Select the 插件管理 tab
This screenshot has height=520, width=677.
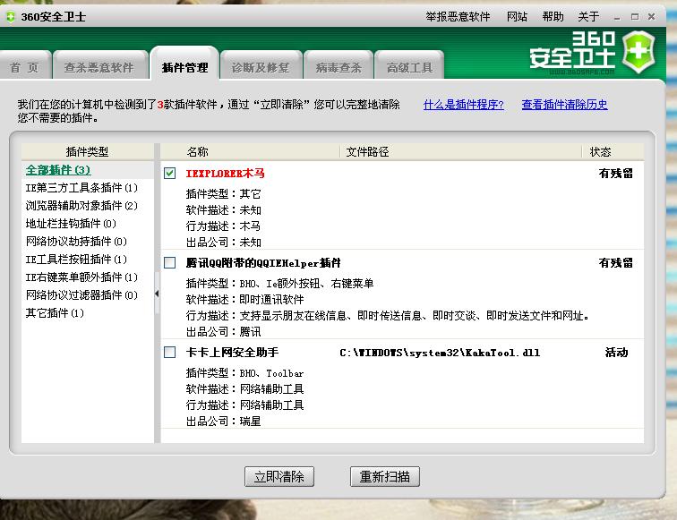[x=184, y=65]
